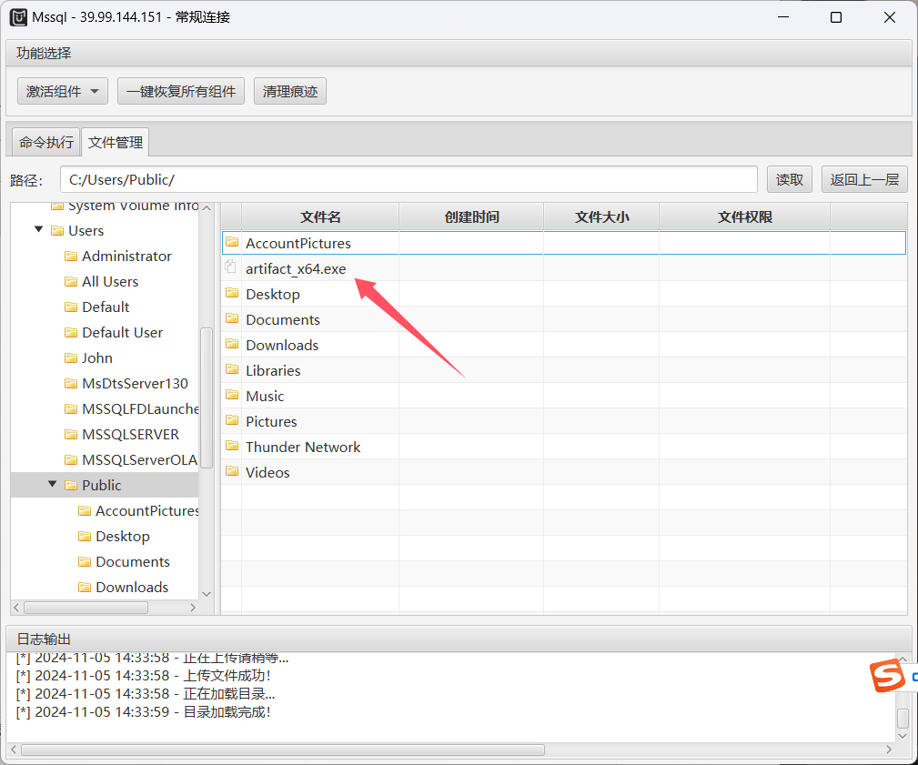Image resolution: width=918 pixels, height=765 pixels.
Task: Click the 目录加载完成 log entry
Action: coord(144,712)
